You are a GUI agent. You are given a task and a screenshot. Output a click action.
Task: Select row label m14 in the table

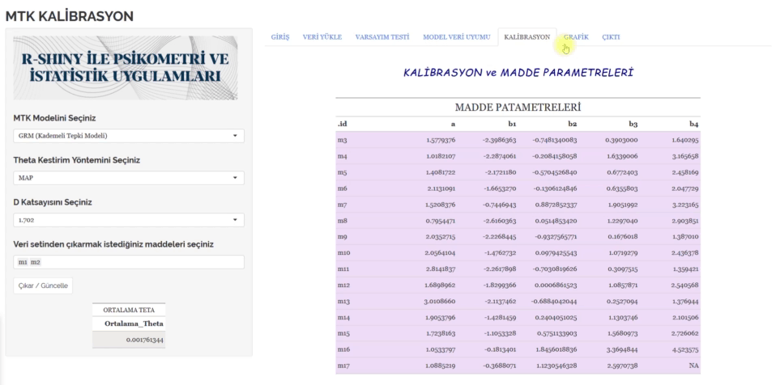point(343,317)
